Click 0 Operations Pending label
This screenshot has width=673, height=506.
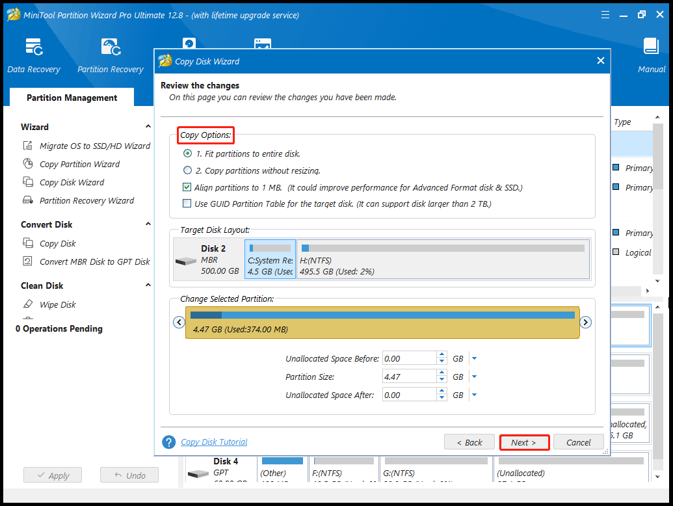(59, 328)
